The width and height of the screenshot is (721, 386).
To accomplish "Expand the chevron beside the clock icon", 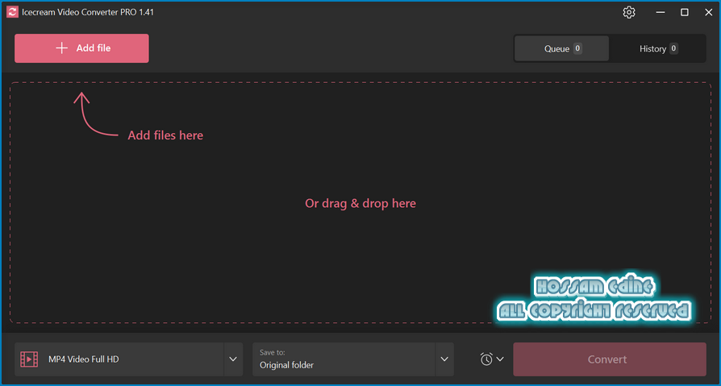I will coord(500,359).
